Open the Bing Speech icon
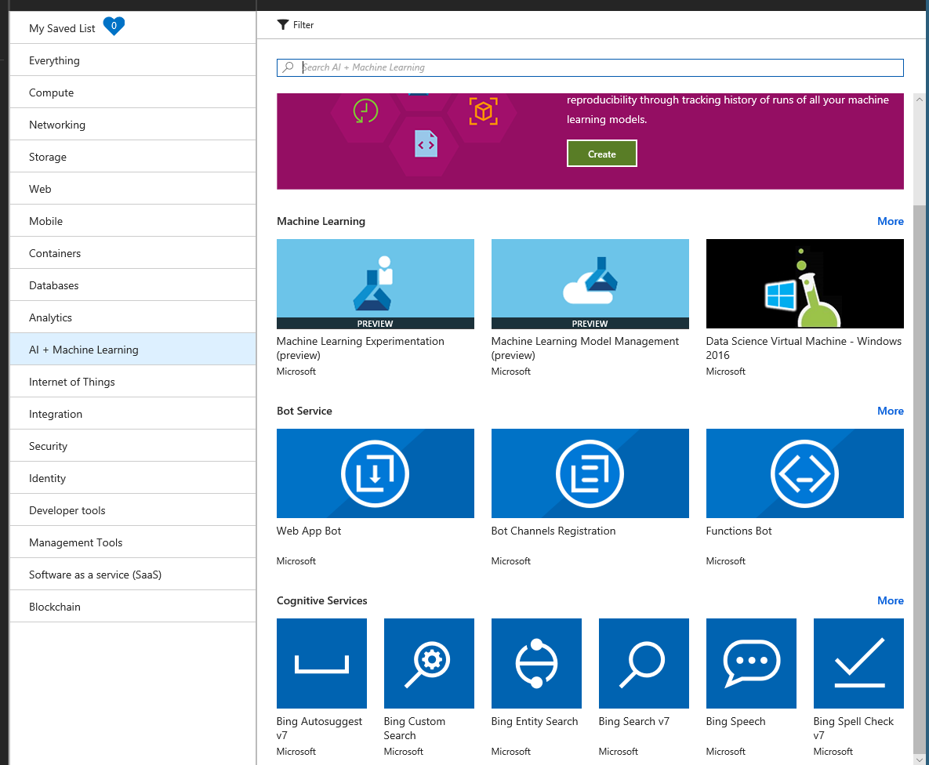 (x=751, y=664)
